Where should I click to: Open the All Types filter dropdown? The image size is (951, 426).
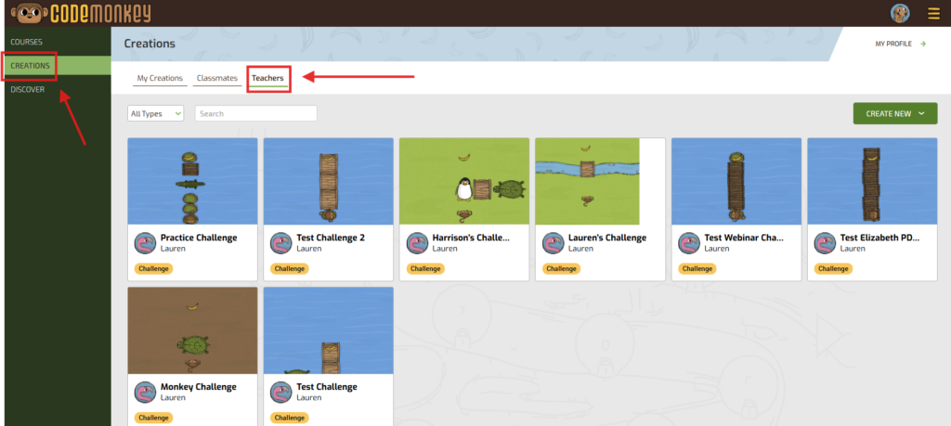155,113
